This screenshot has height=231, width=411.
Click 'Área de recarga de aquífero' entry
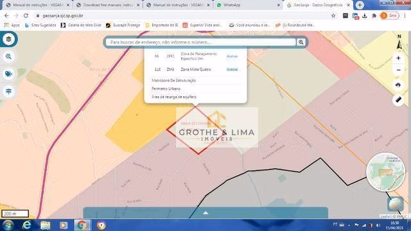coord(174,97)
